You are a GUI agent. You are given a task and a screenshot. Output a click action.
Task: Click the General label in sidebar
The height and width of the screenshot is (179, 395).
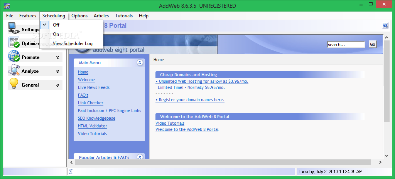click(30, 85)
